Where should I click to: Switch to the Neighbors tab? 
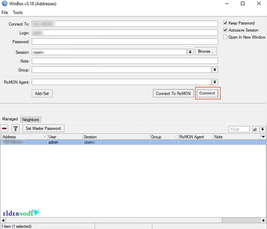point(31,120)
